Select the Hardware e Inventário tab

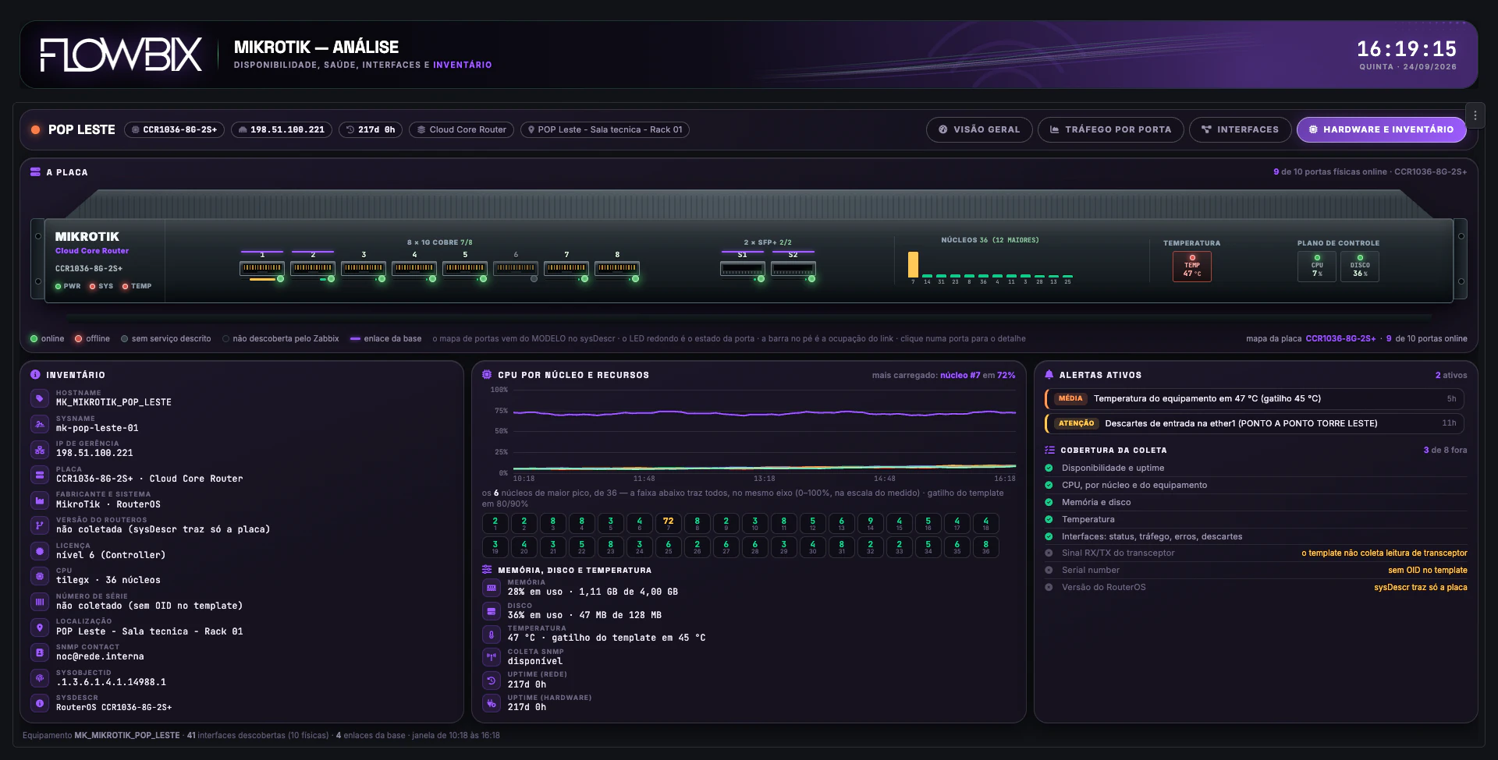pos(1381,129)
